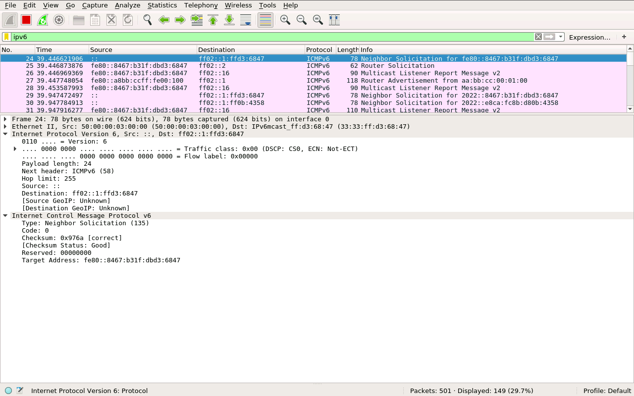
Task: Go to the first packet
Action: click(x=213, y=20)
